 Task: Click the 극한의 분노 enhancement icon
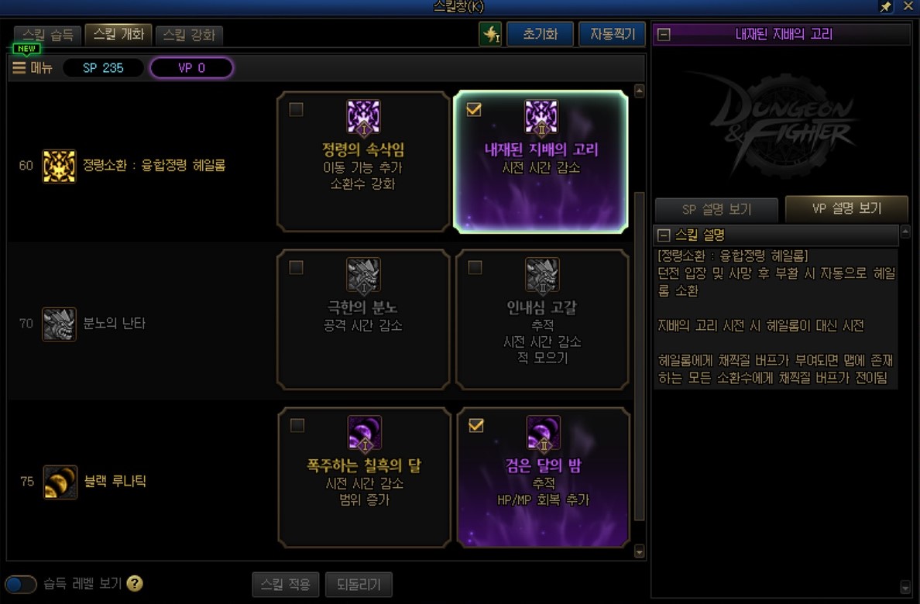(x=363, y=275)
